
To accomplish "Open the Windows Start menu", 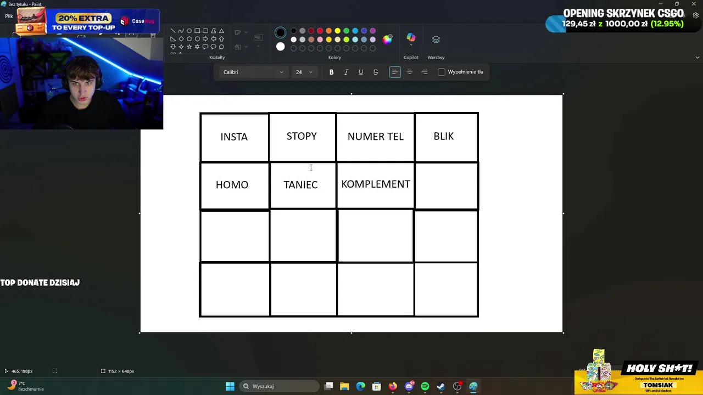I will tap(230, 386).
